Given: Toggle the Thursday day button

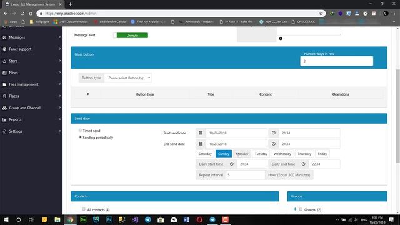Looking at the screenshot, I should 304,154.
